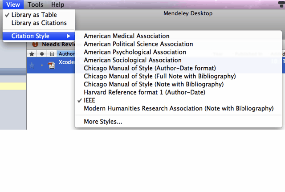285x192 pixels.
Task: Expand the Citation Style submenu arrow
Action: 68,36
